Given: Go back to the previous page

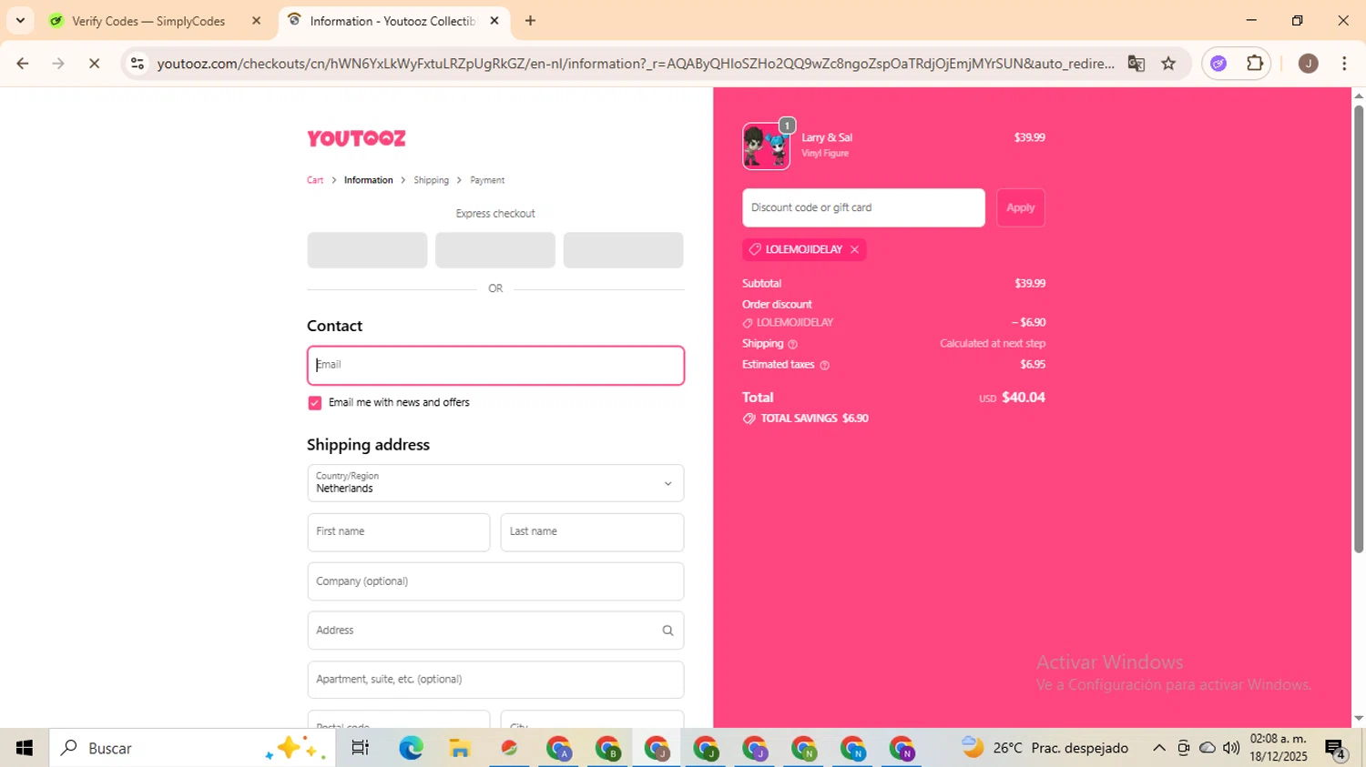Looking at the screenshot, I should (x=23, y=64).
